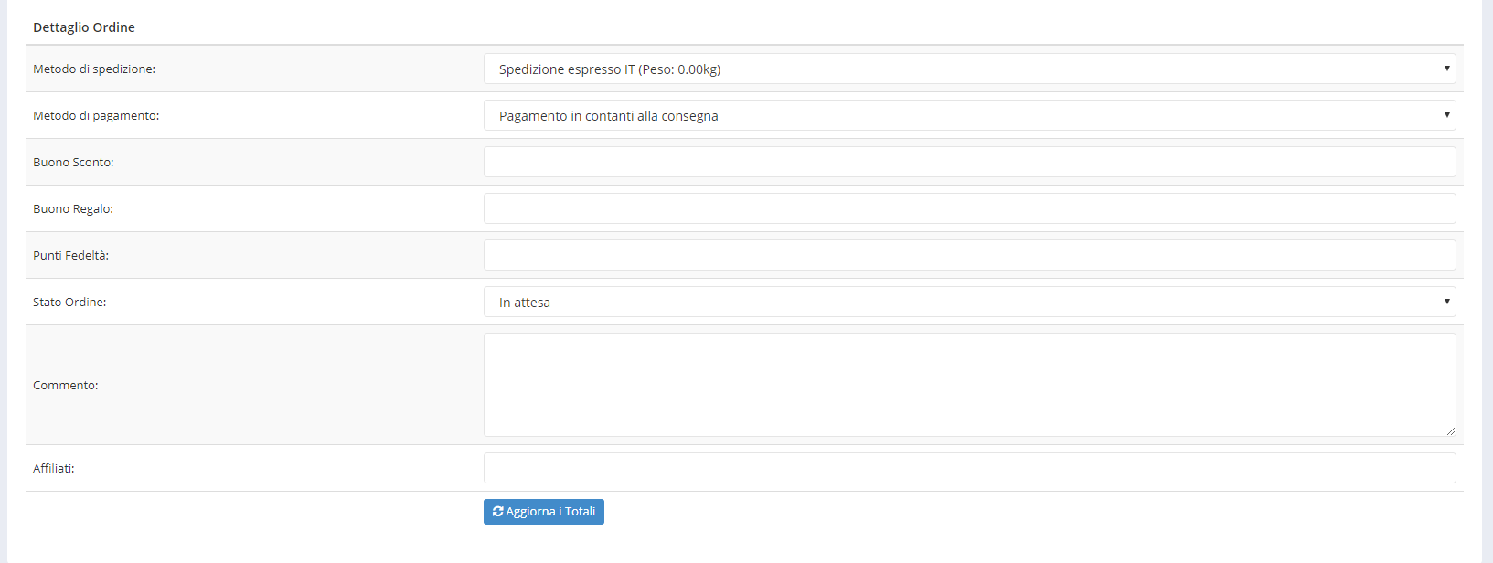Focus the Buono Sconto input field
This screenshot has height=563, width=1493.
[x=969, y=162]
